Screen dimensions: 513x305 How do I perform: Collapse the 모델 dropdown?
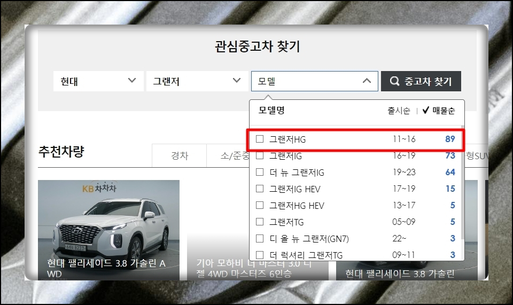[314, 81]
